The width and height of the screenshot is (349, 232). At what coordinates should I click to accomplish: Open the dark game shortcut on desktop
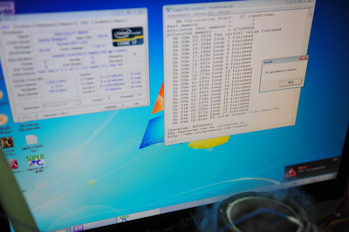(x=6, y=142)
